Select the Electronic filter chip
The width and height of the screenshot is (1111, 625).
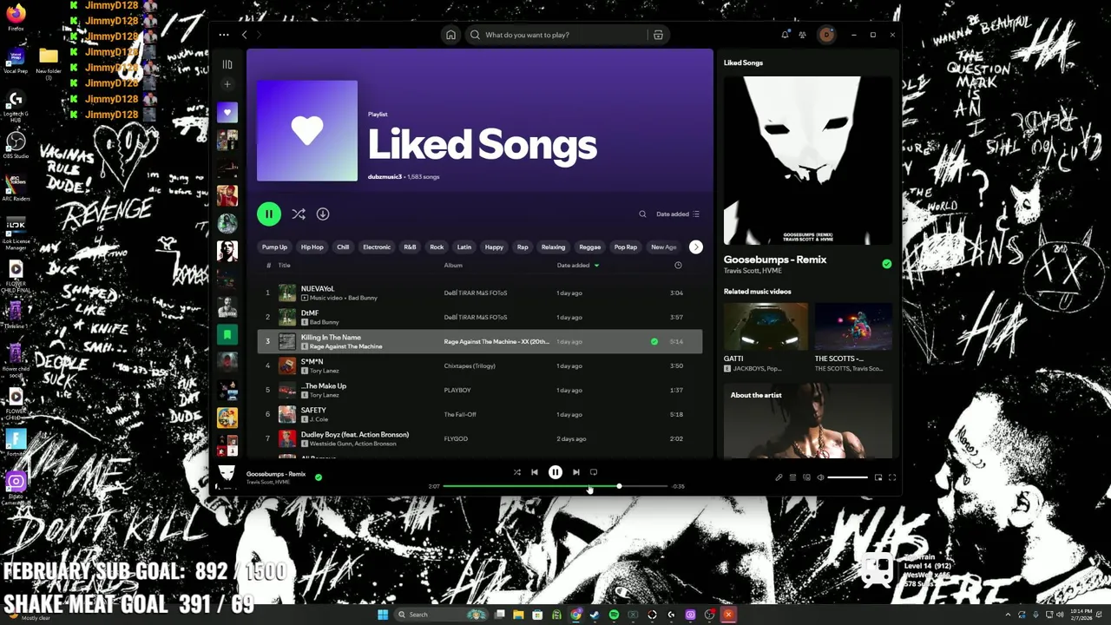[x=377, y=247]
